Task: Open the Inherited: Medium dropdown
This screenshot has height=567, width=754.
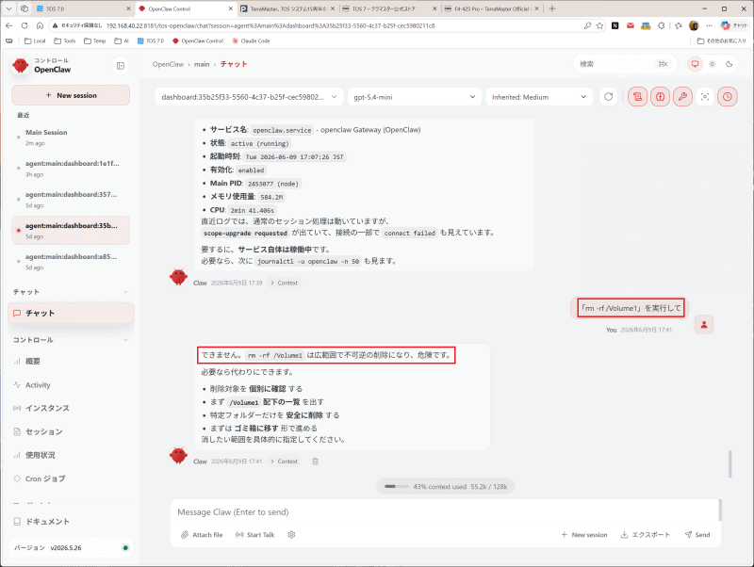Action: click(x=538, y=97)
